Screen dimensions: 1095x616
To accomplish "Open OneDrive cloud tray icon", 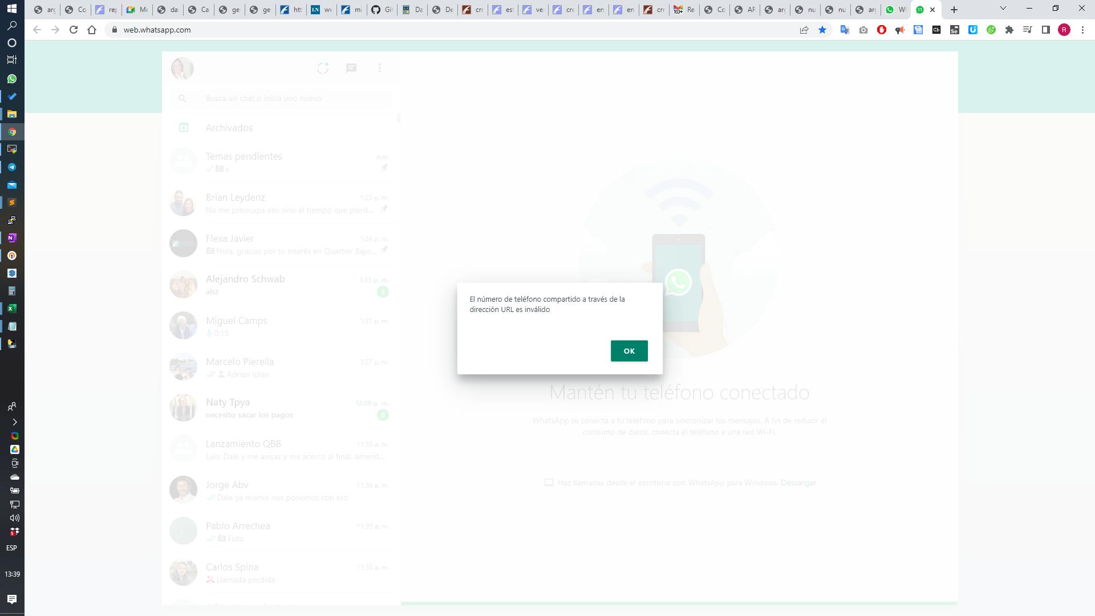I will [14, 477].
